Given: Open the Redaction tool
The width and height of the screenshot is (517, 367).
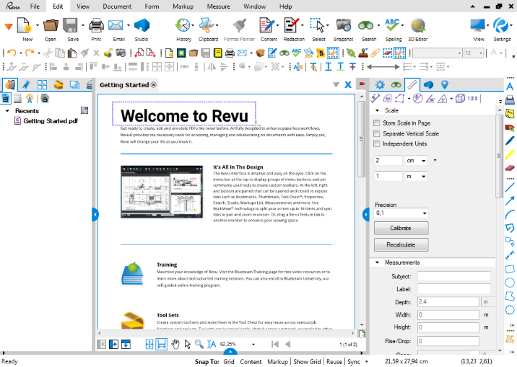Looking at the screenshot, I should click(292, 27).
